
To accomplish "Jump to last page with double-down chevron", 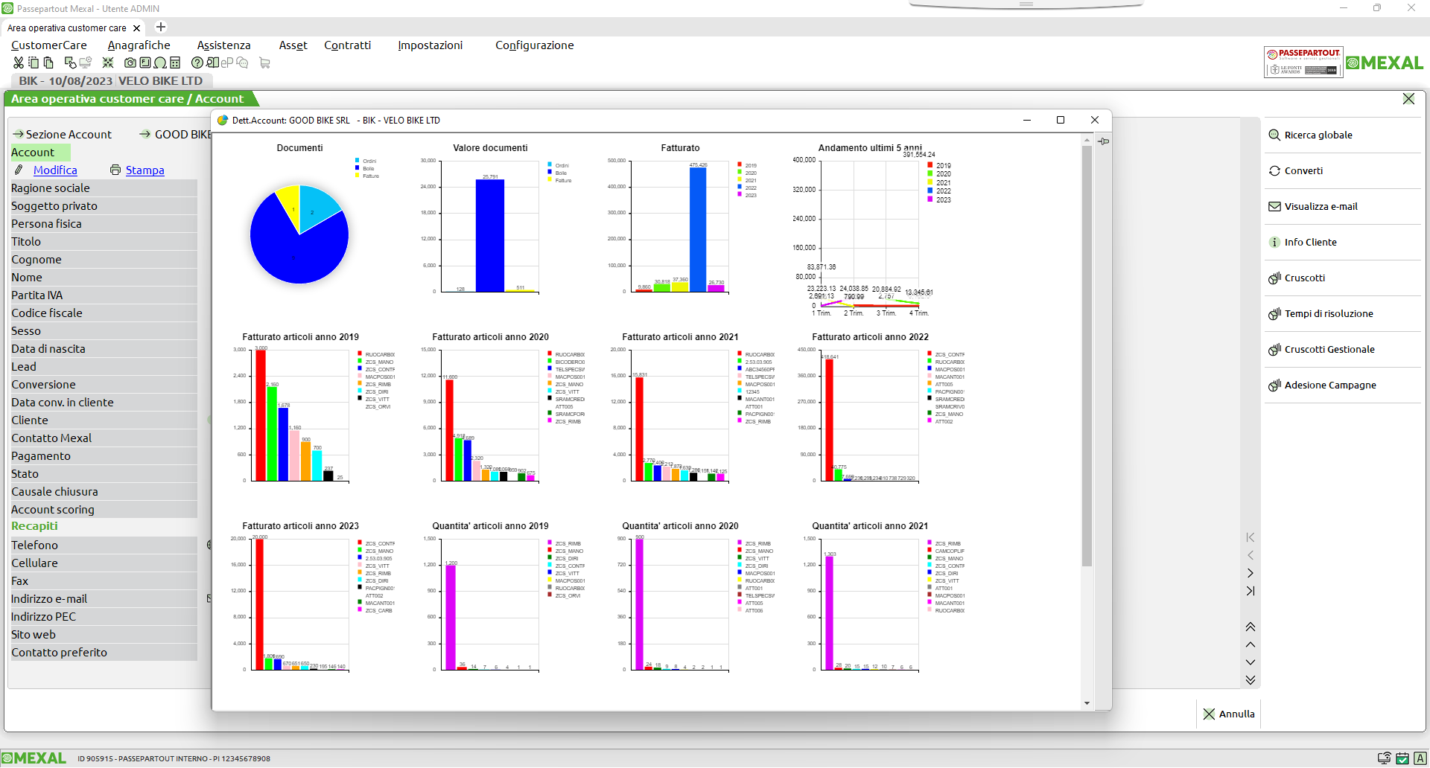I will [1251, 680].
